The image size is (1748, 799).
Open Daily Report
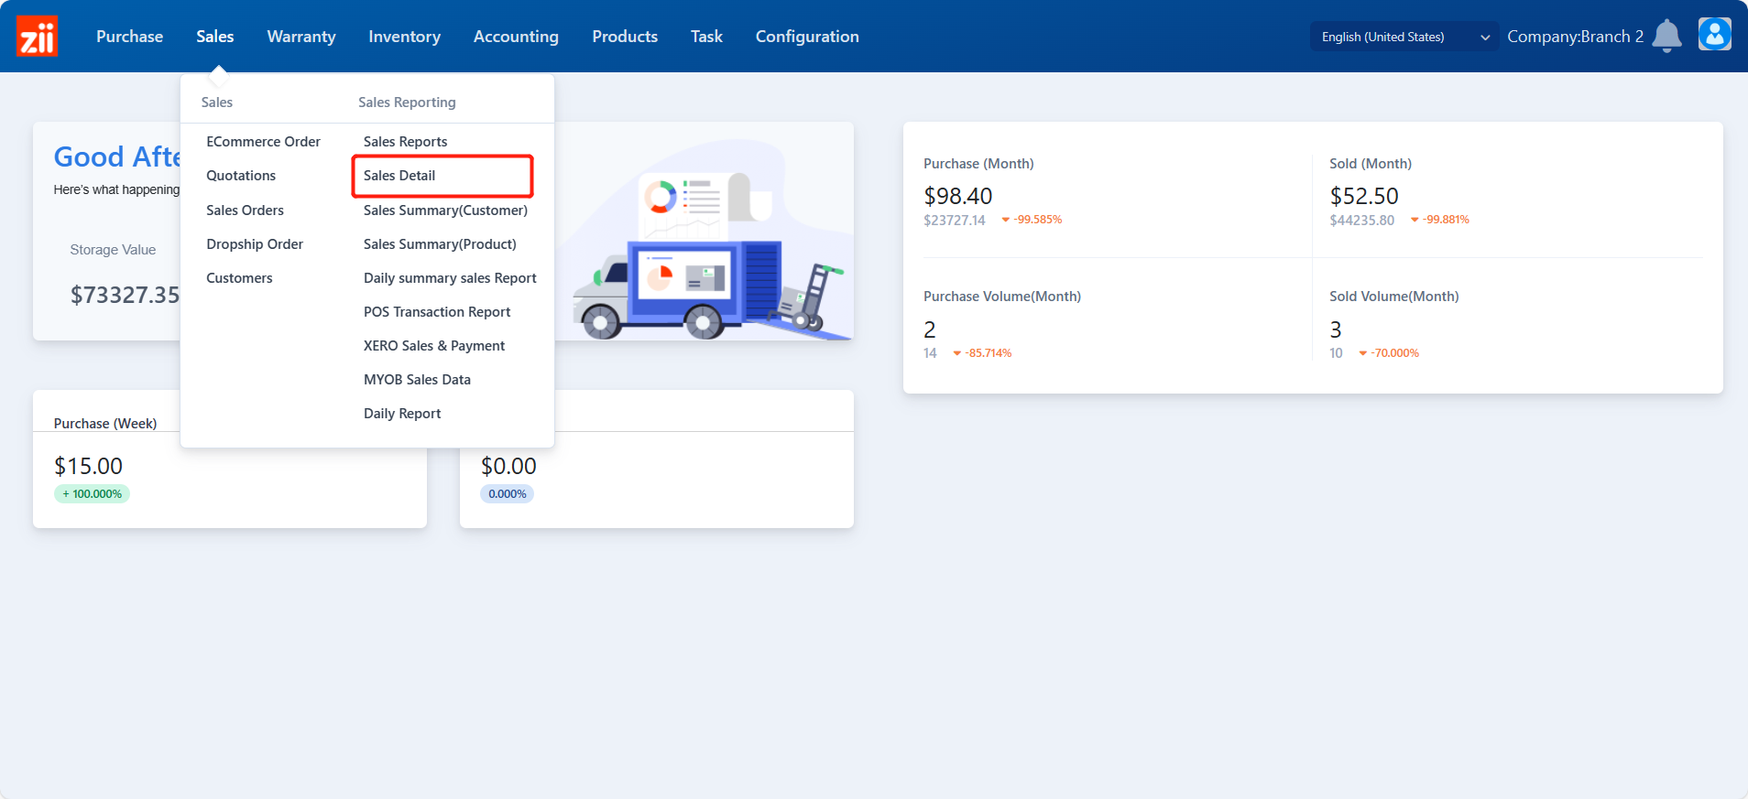[402, 414]
